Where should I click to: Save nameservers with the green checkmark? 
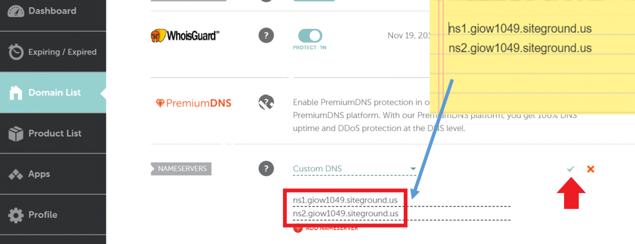click(x=570, y=169)
